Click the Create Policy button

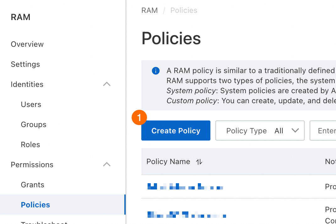pos(176,131)
